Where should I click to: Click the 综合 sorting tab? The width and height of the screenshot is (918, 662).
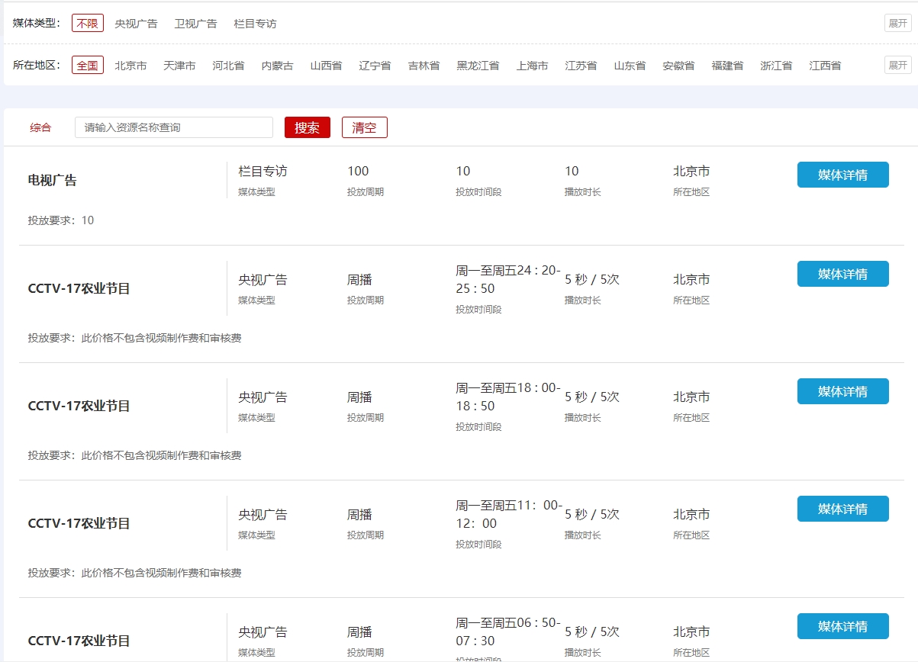[x=40, y=128]
